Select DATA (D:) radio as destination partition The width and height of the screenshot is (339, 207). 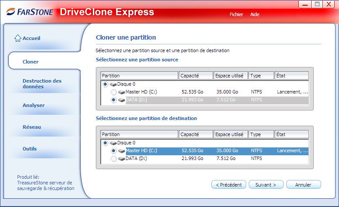pos(113,159)
